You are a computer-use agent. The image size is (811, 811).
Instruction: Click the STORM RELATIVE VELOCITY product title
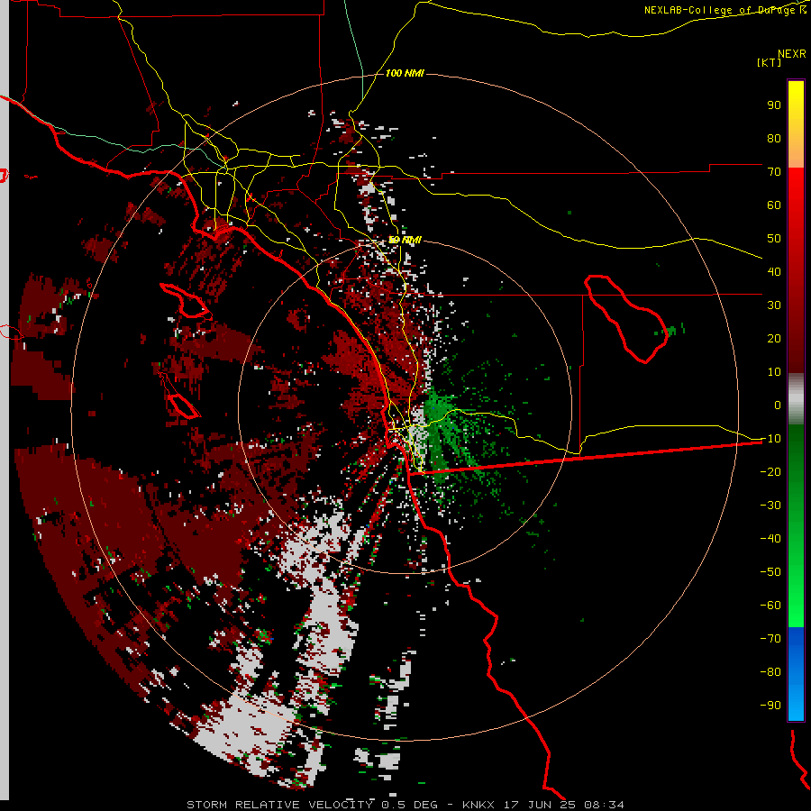(x=279, y=805)
